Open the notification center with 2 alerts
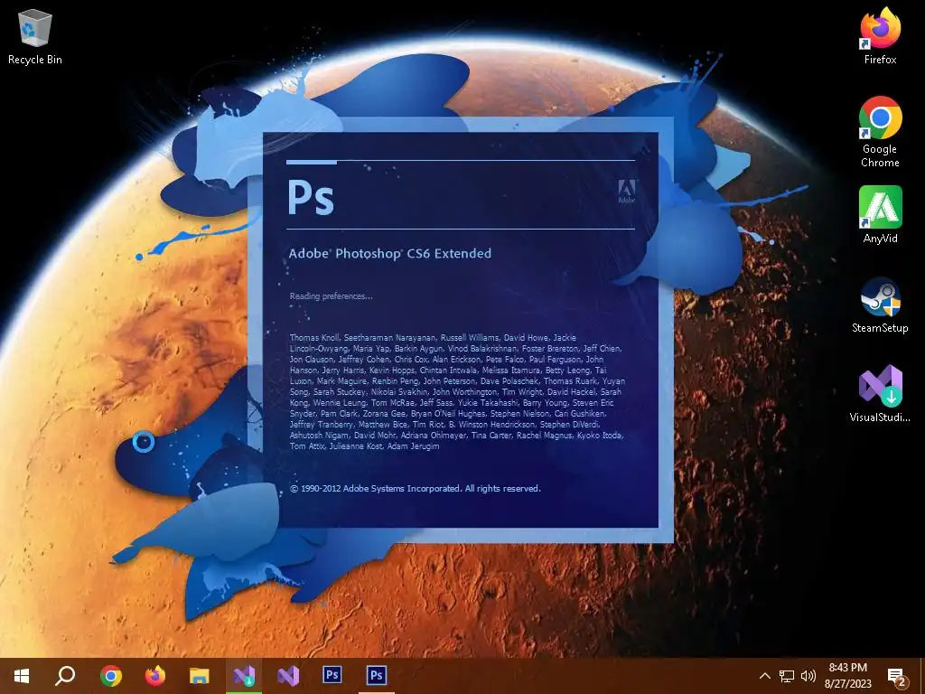The height and width of the screenshot is (694, 925). pyautogui.click(x=897, y=677)
